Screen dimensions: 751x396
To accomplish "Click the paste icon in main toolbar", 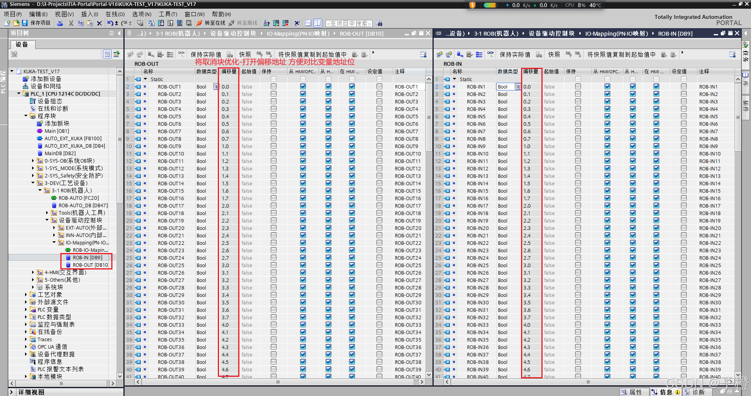I will 90,23.
